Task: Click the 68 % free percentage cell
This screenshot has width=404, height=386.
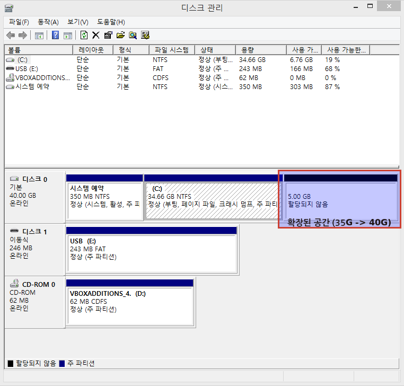Action: point(332,69)
